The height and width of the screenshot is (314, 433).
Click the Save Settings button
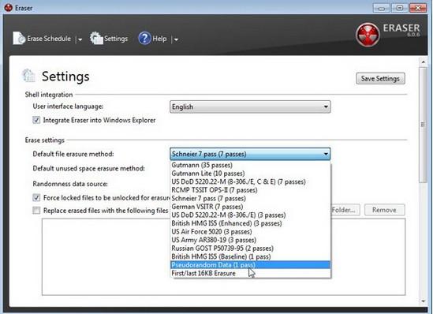380,78
